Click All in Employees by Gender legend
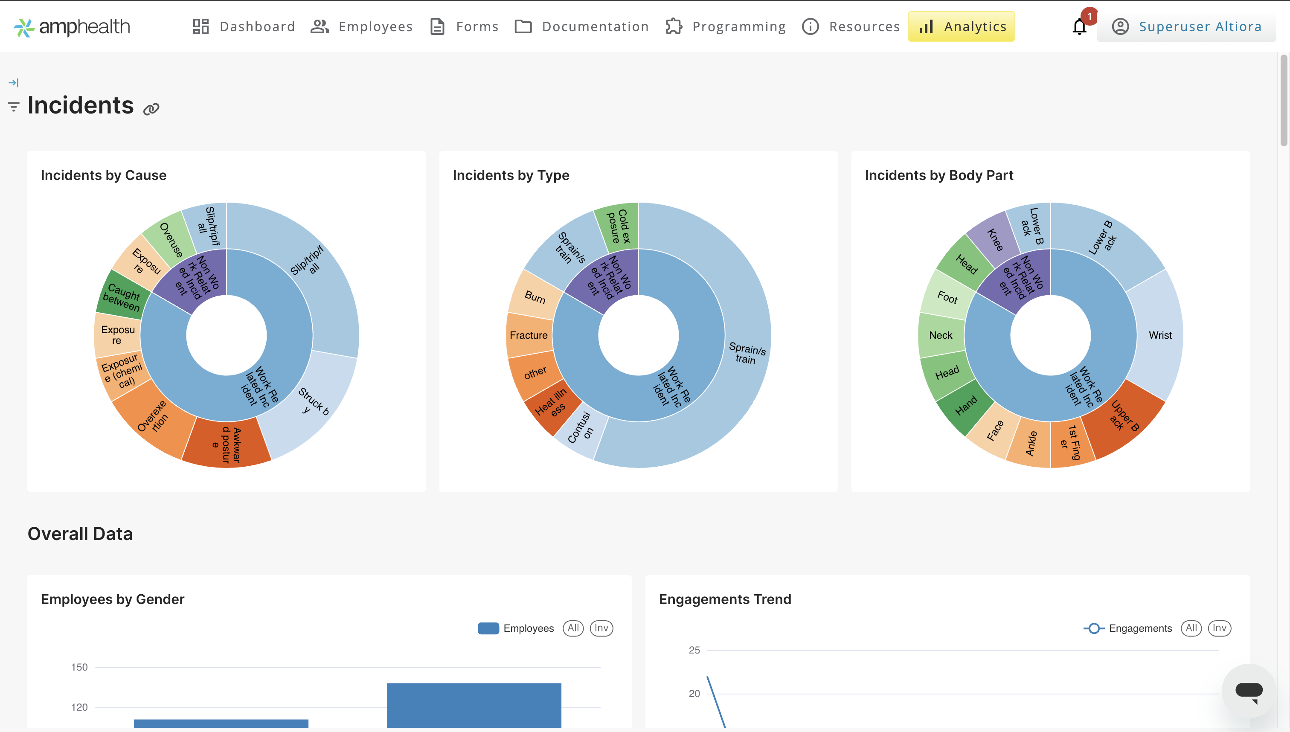 click(573, 628)
